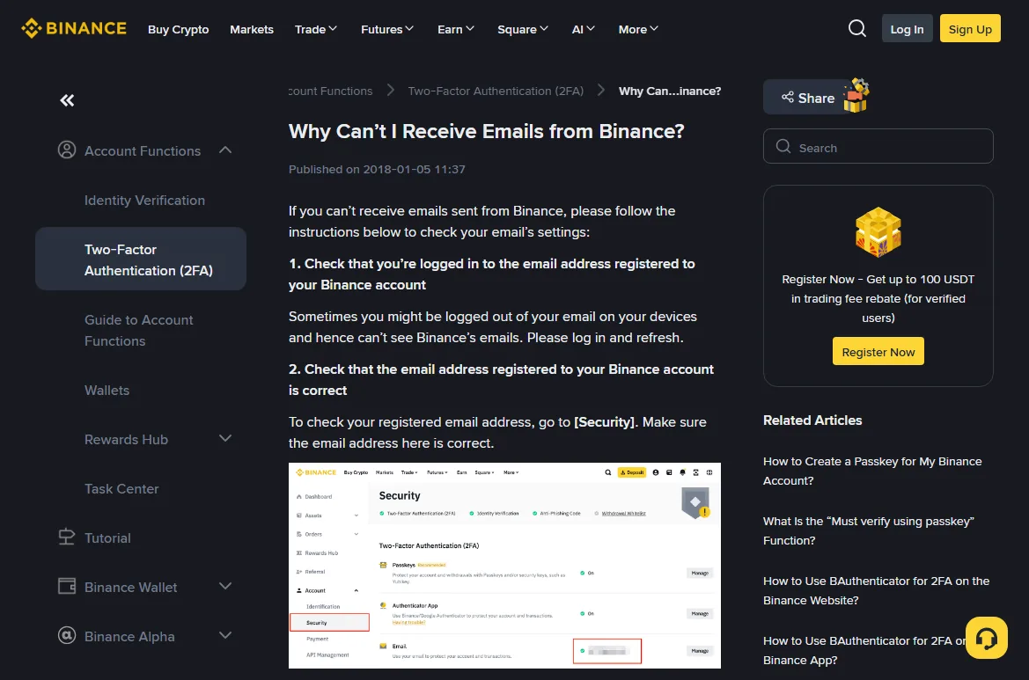
Task: Collapse the sidebar with double-chevron icon
Action: coord(67,100)
